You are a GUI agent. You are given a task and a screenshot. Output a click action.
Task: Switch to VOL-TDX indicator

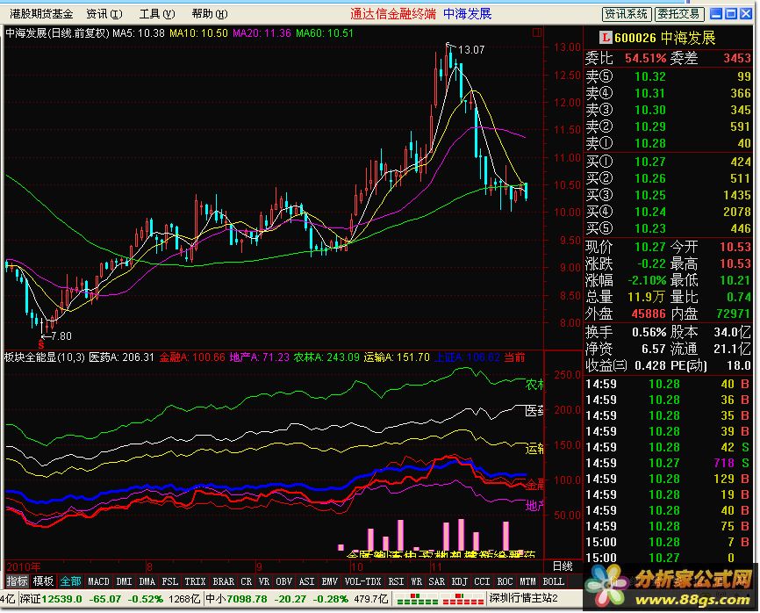(x=363, y=581)
